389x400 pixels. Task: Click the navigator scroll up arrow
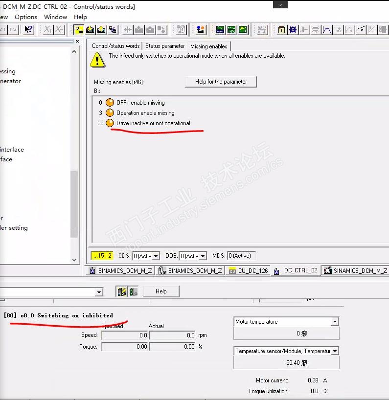pos(74,51)
